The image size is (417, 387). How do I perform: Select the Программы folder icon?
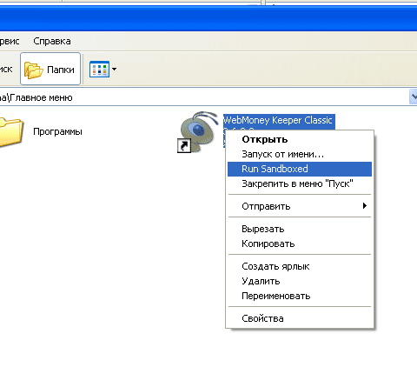tap(11, 132)
